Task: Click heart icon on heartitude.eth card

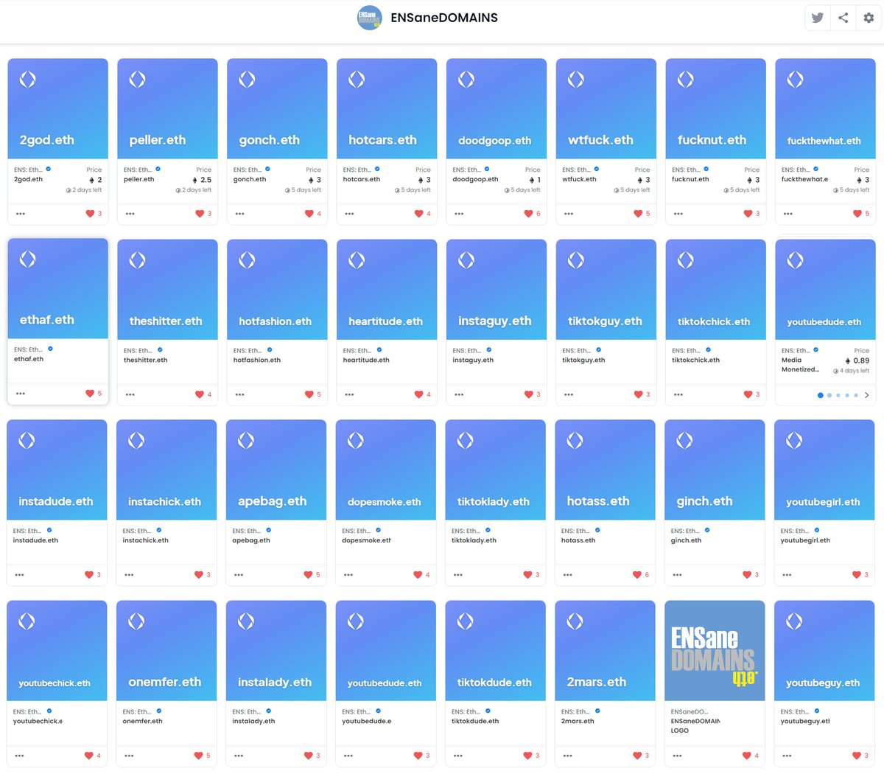Action: 418,394
